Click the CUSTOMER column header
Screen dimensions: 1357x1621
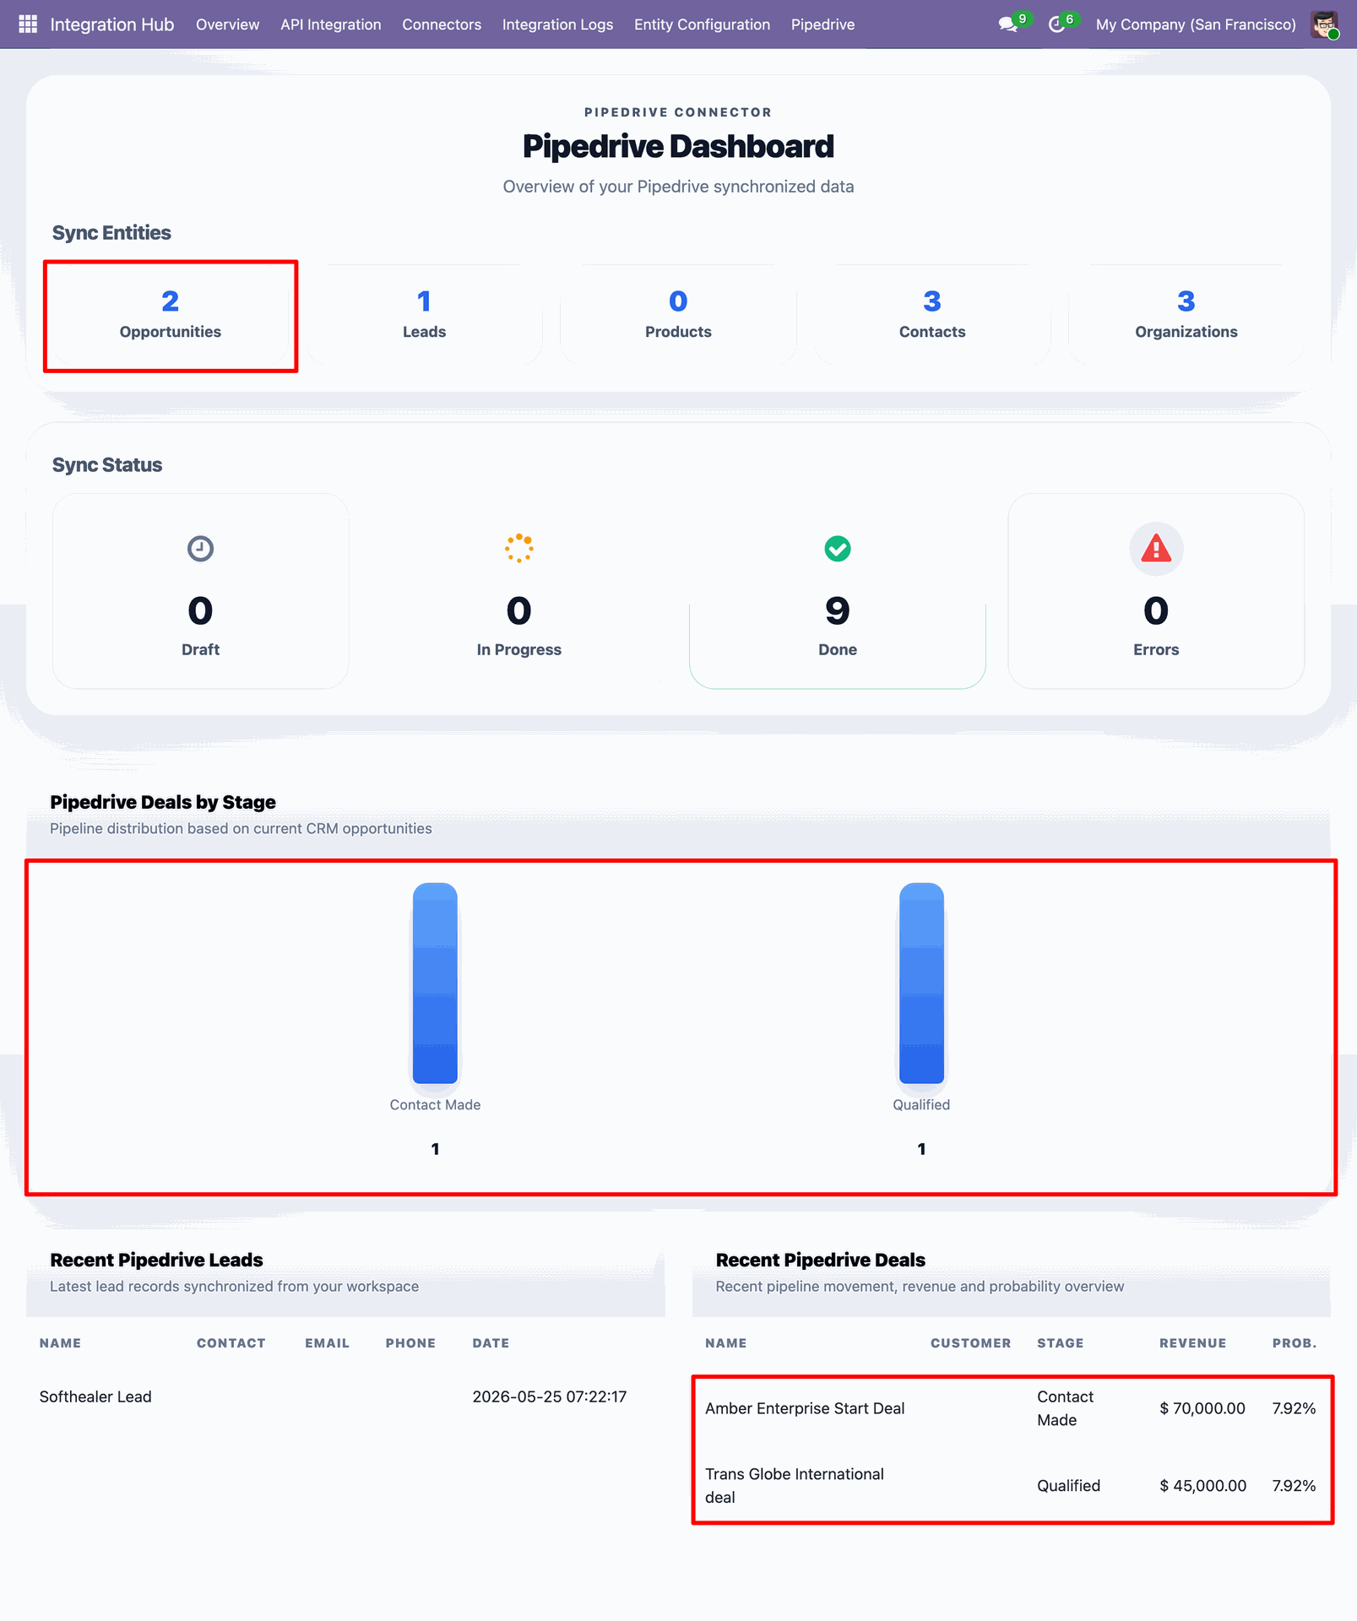pyautogui.click(x=970, y=1343)
